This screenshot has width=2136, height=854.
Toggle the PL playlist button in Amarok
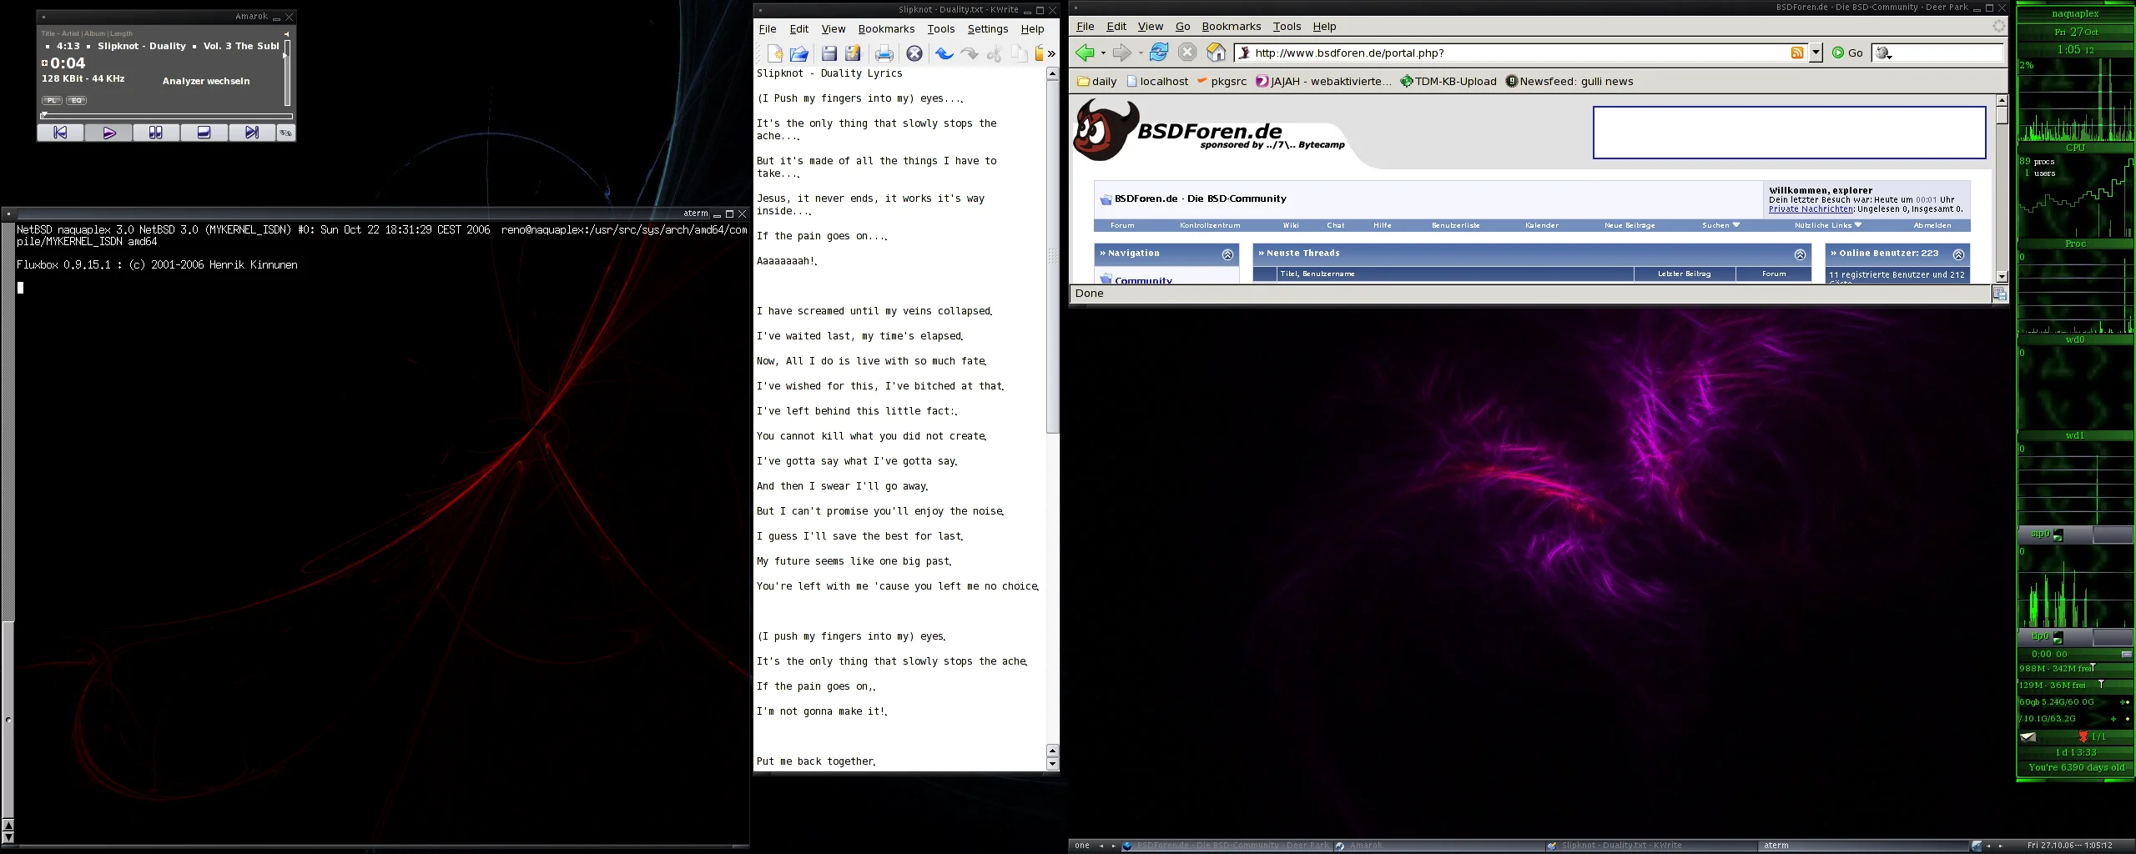coord(52,100)
